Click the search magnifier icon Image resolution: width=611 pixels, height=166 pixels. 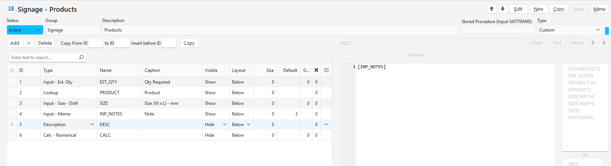tap(81, 57)
